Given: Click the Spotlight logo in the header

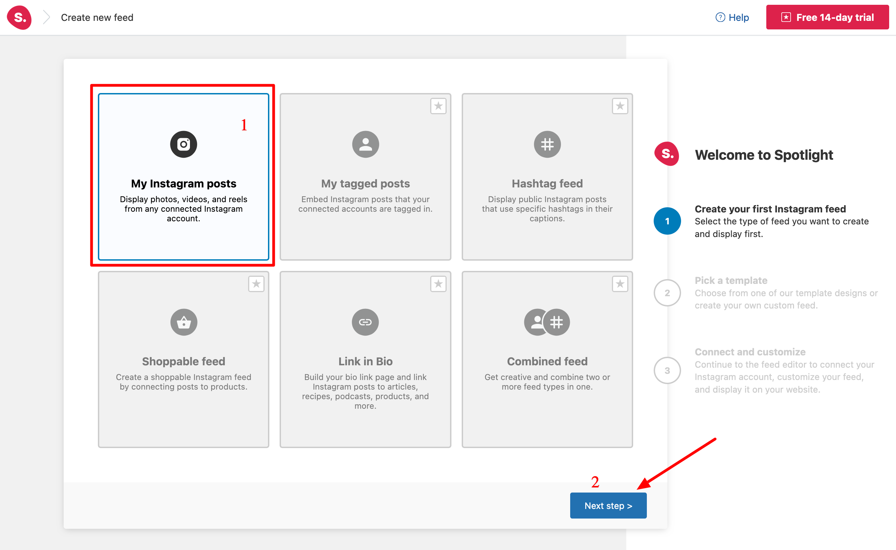Looking at the screenshot, I should [19, 17].
